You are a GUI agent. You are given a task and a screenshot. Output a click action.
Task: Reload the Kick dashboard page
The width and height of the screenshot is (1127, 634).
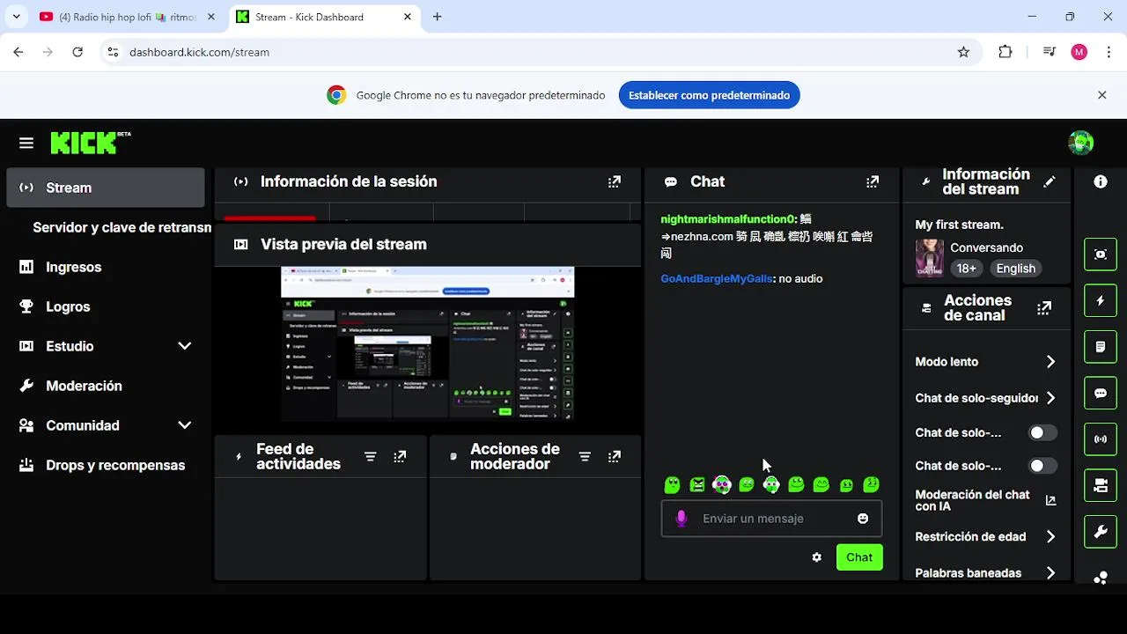coord(77,52)
